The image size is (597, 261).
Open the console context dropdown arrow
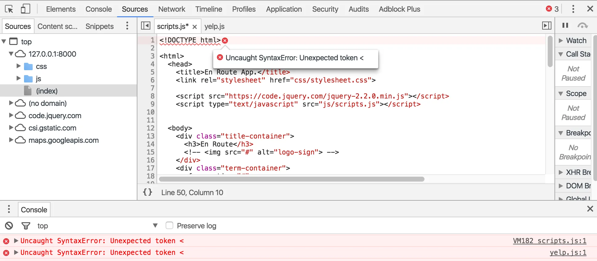(155, 226)
